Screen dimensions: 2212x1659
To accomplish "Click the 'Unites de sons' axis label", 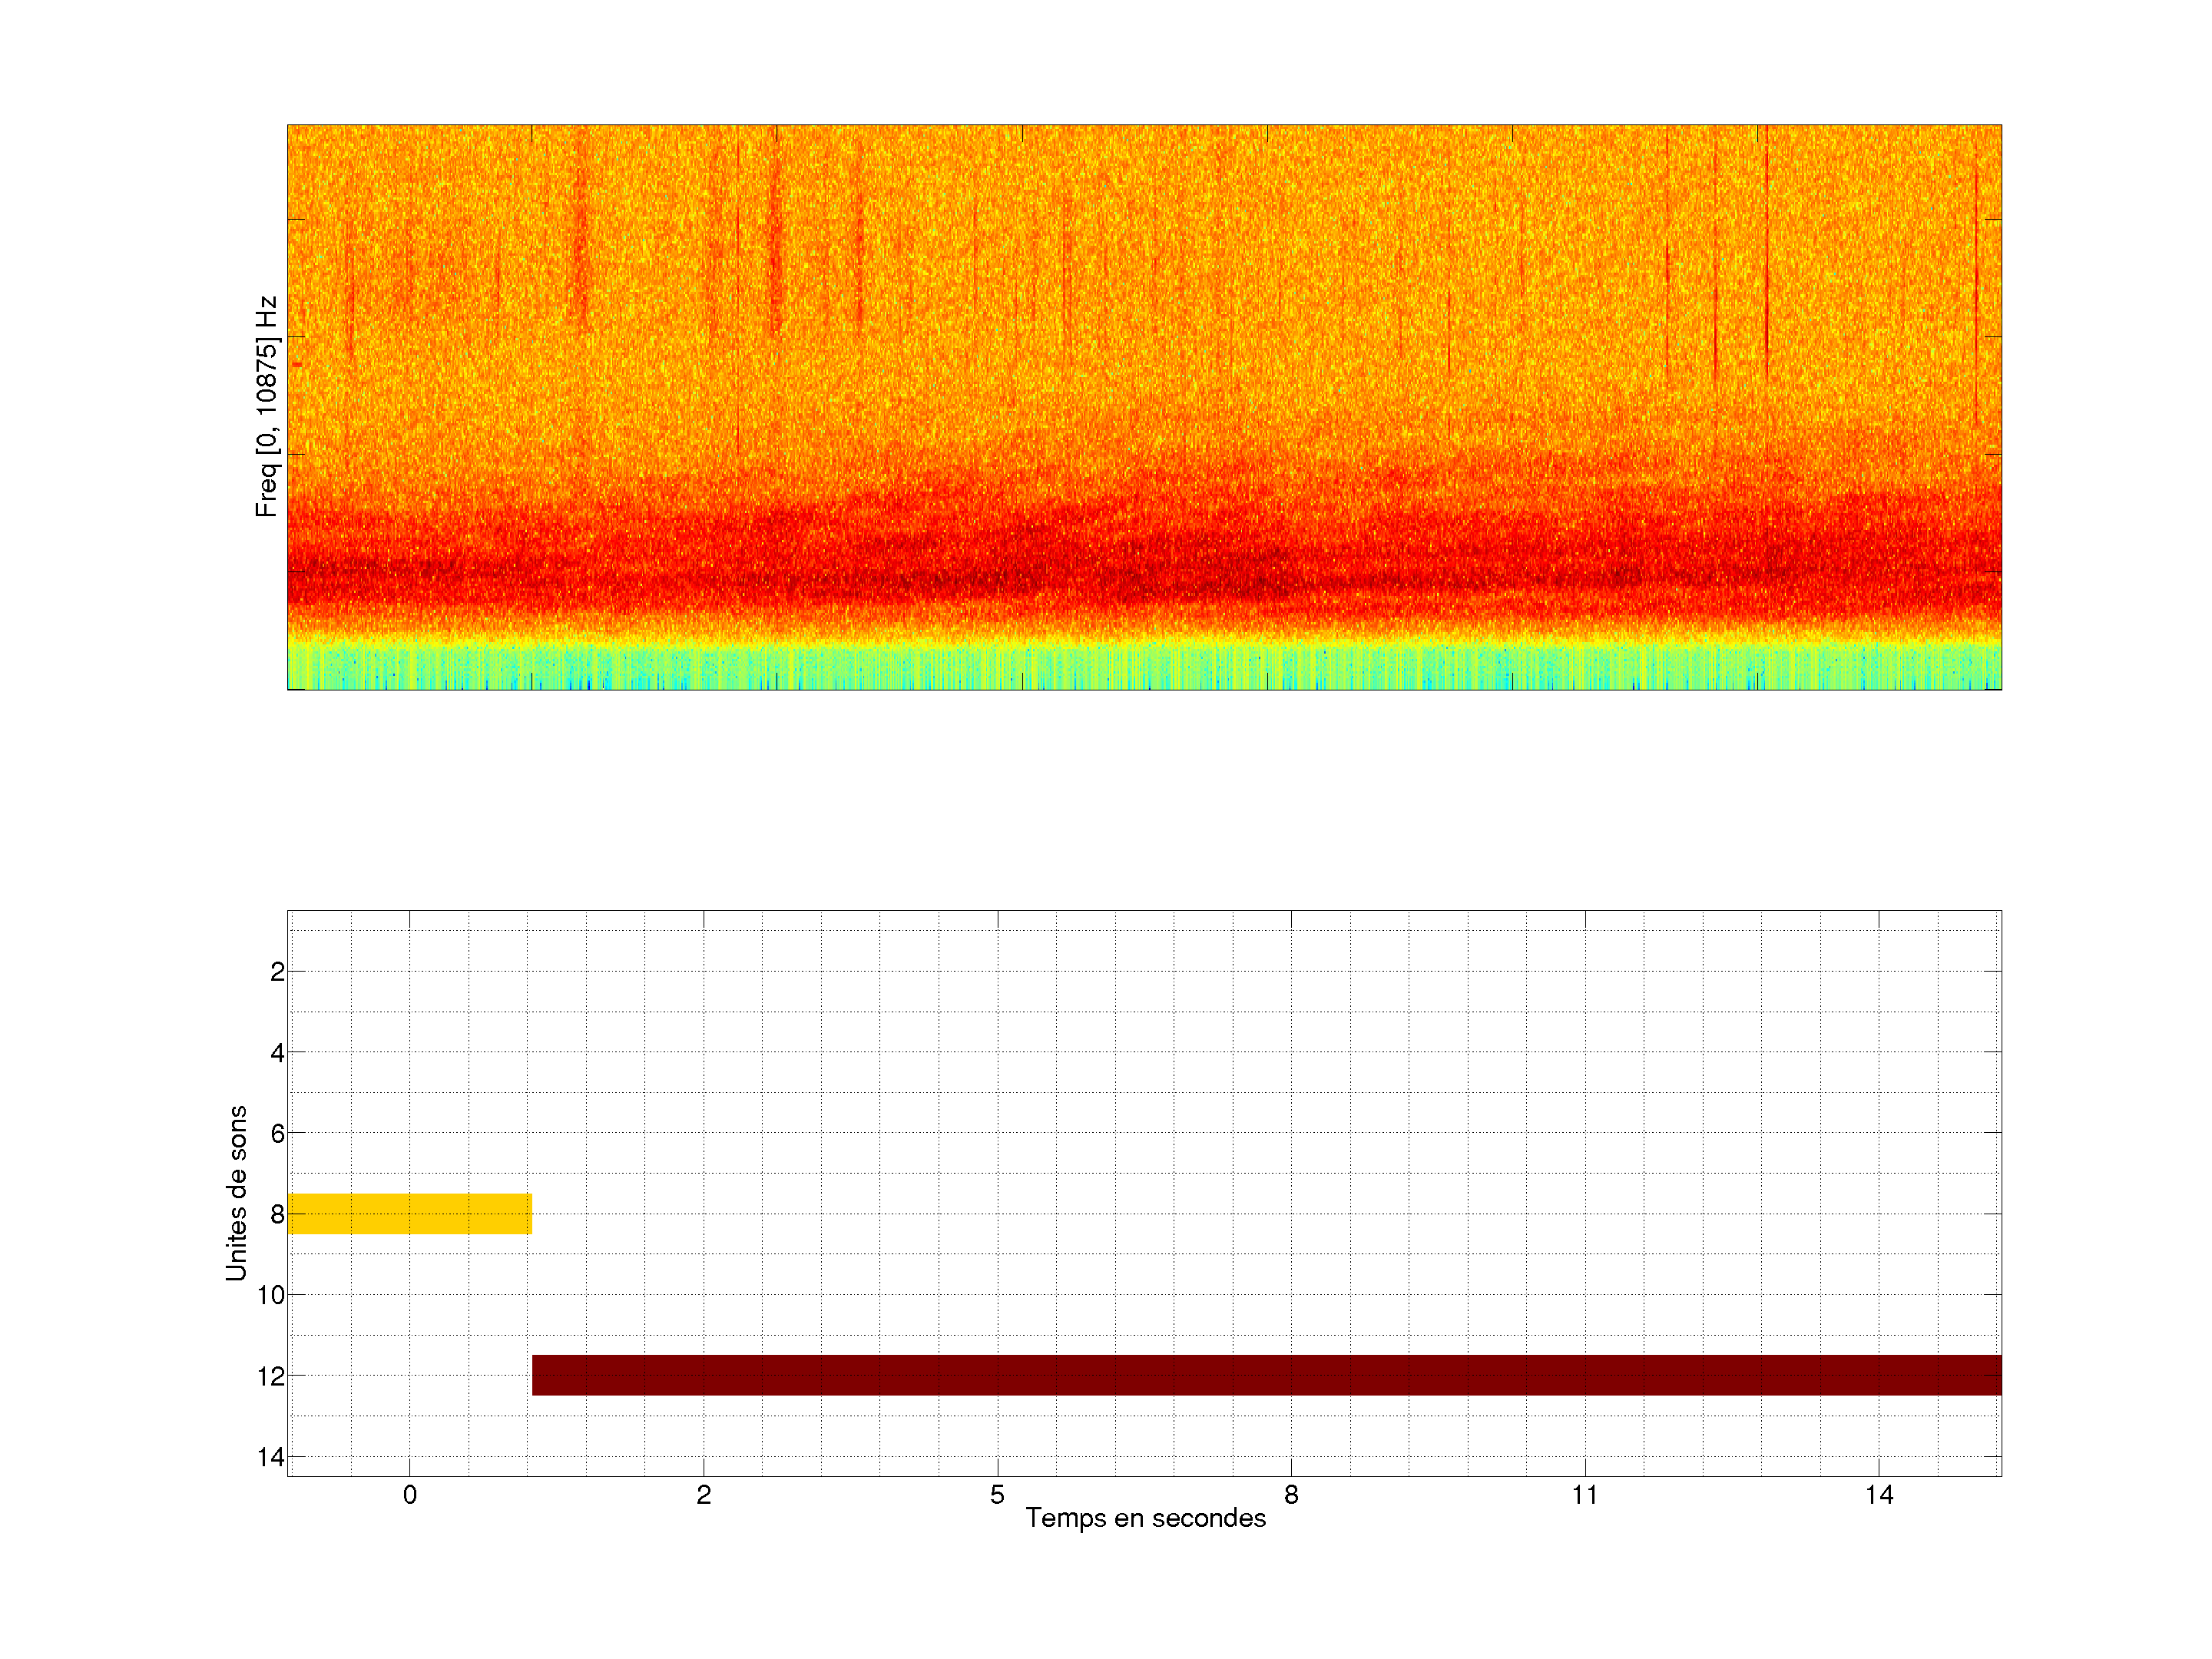I will pyautogui.click(x=236, y=1193).
